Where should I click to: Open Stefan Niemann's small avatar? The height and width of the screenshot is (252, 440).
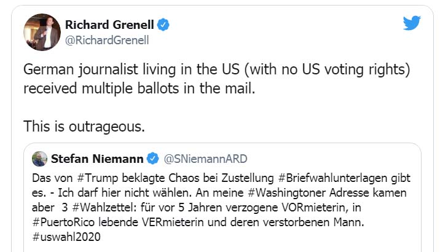40,159
